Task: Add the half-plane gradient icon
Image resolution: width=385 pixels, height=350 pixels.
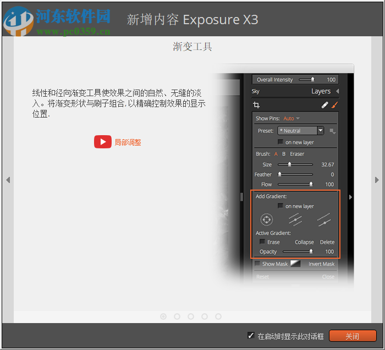Action: pos(324,220)
